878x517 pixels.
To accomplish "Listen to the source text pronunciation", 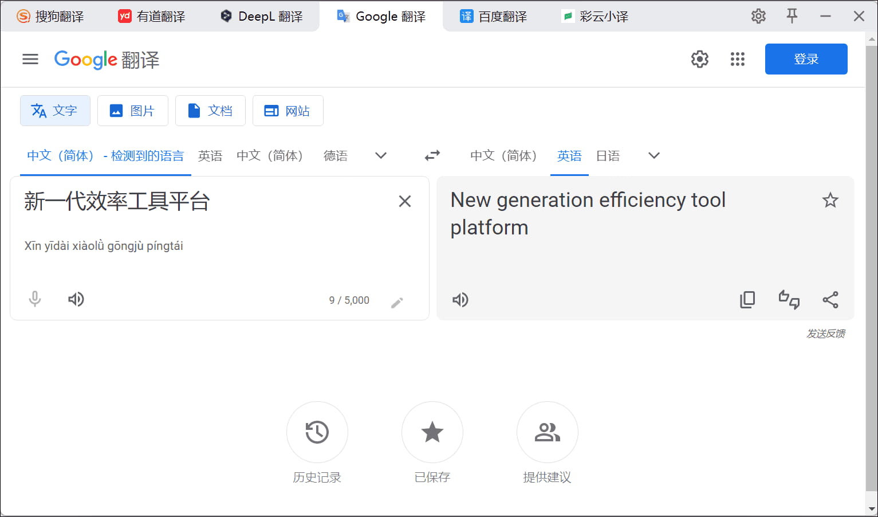I will [76, 299].
